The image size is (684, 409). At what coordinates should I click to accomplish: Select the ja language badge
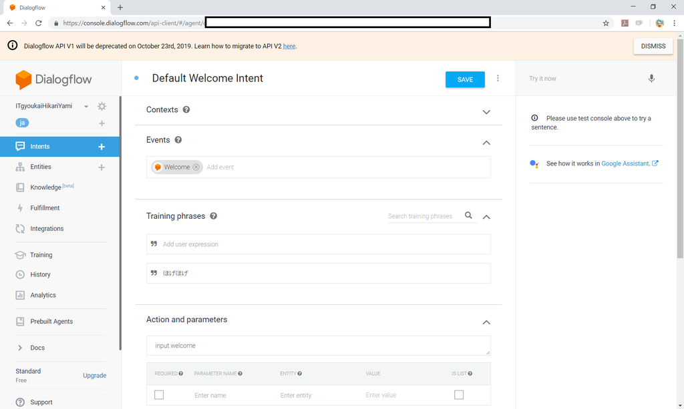pyautogui.click(x=22, y=123)
